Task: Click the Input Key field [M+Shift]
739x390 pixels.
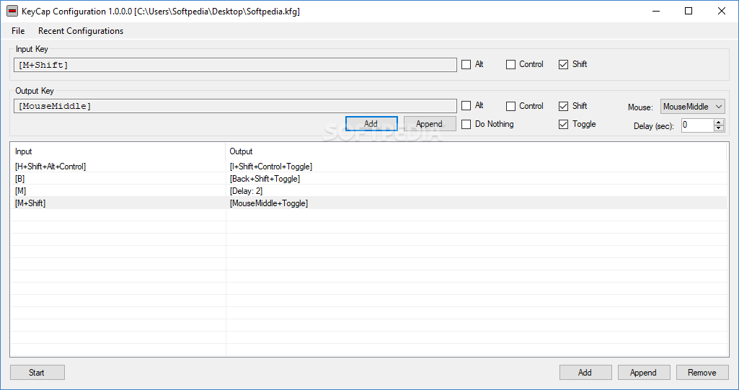Action: click(235, 65)
